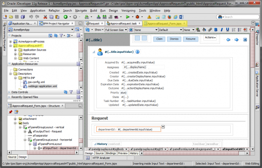
Task: Click the hyperlink chain icon
Action: coord(210,30)
